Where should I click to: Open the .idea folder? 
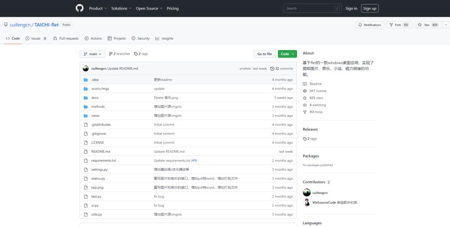(95, 80)
